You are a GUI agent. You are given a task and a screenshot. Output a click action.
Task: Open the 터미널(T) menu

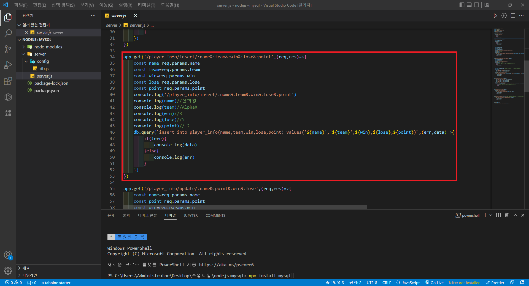(x=147, y=5)
